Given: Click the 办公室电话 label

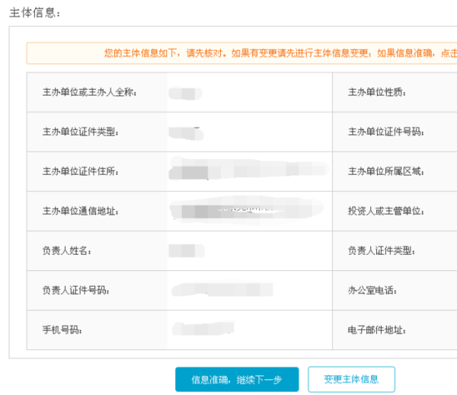Looking at the screenshot, I should point(372,291).
